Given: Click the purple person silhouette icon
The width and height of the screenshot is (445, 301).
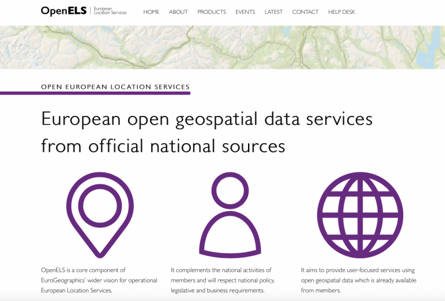Looking at the screenshot, I should [x=230, y=215].
